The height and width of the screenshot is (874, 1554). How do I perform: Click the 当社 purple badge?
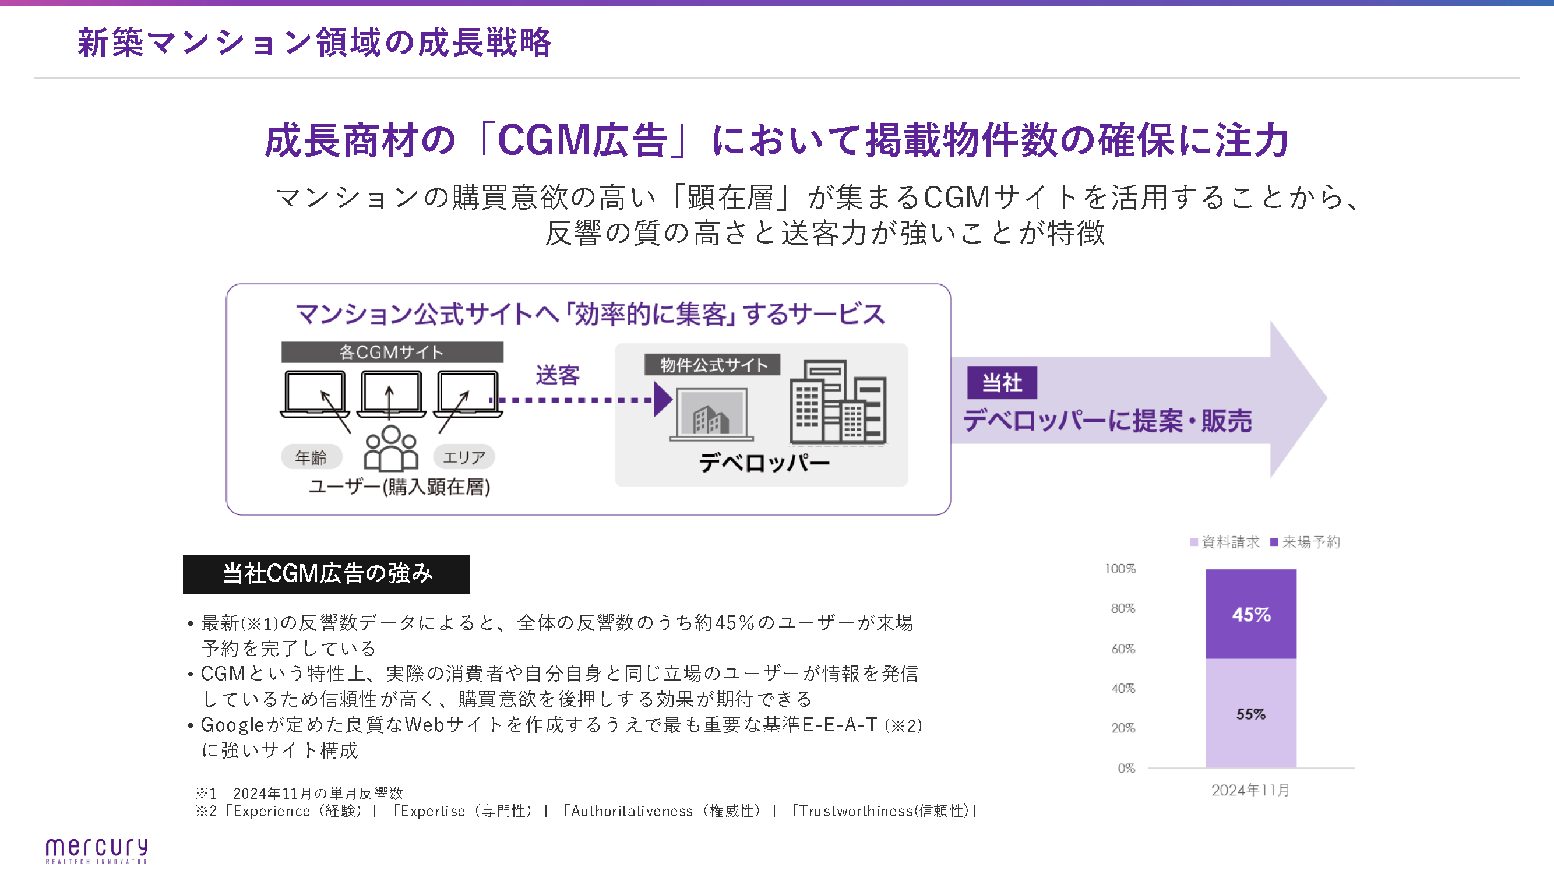1002,382
